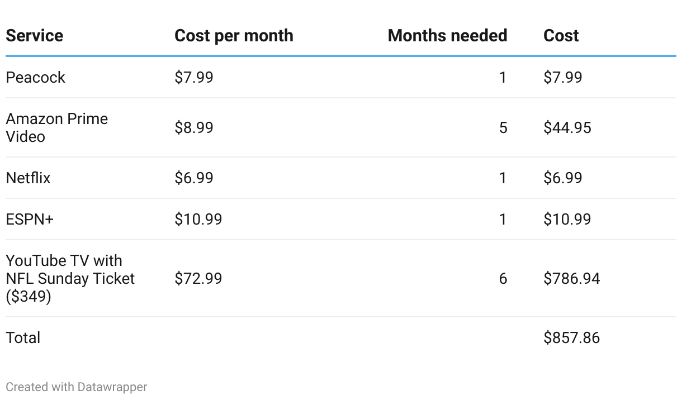Click the Cost column header
Screen dimensions: 682x400
(561, 36)
